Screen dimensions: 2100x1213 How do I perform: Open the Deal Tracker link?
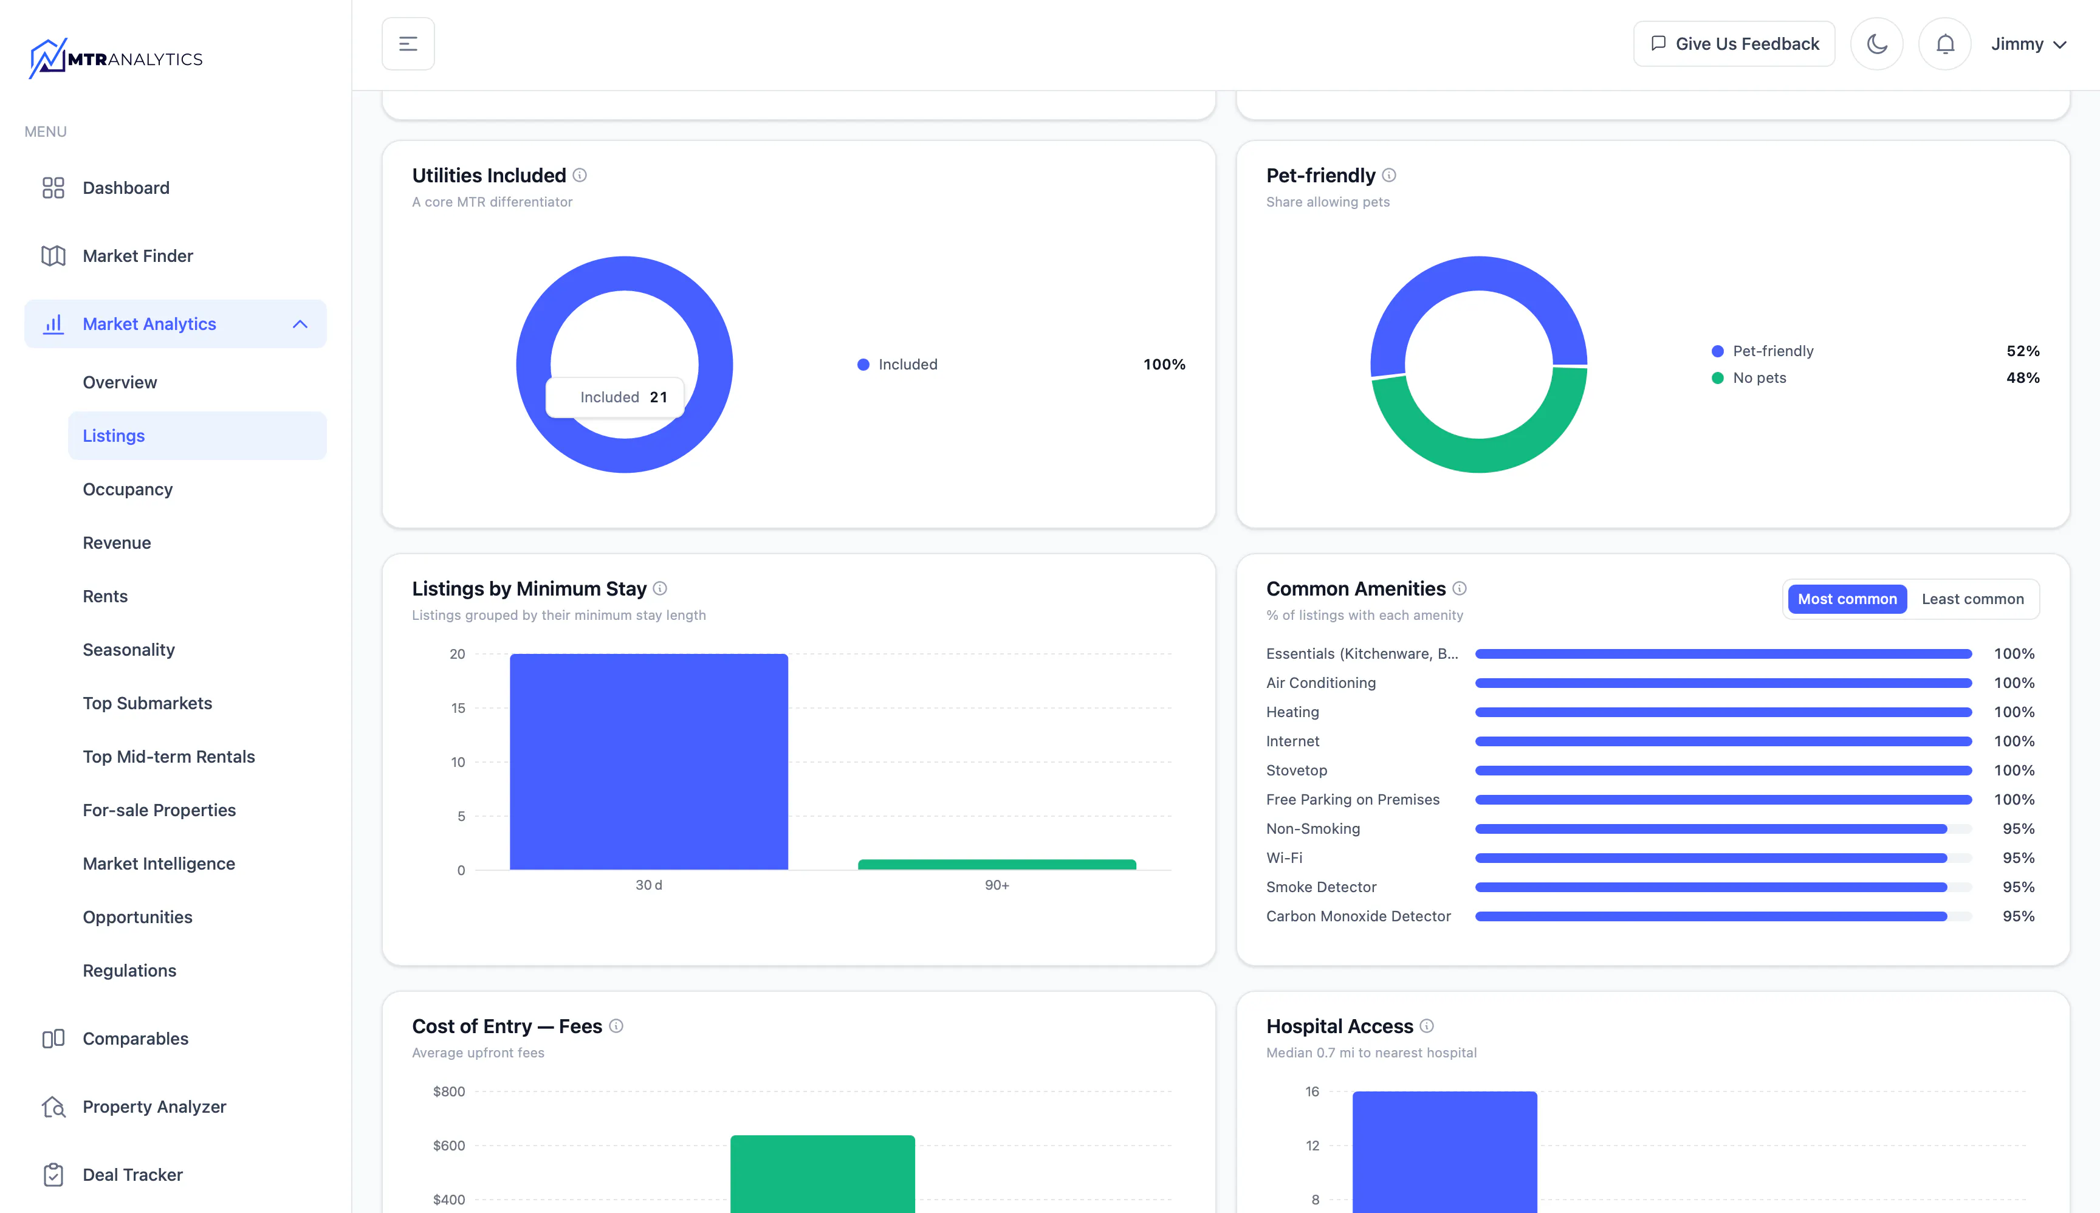[132, 1175]
